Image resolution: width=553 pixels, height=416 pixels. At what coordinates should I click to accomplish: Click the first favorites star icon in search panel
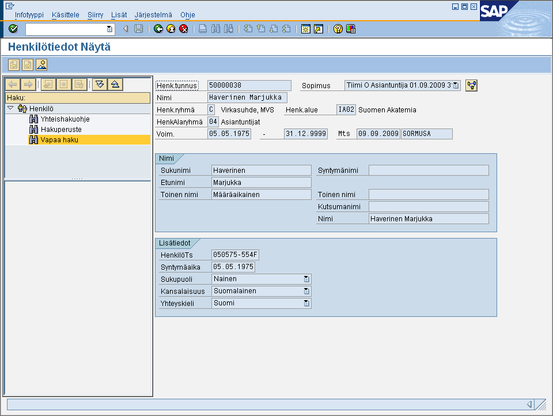(48, 84)
